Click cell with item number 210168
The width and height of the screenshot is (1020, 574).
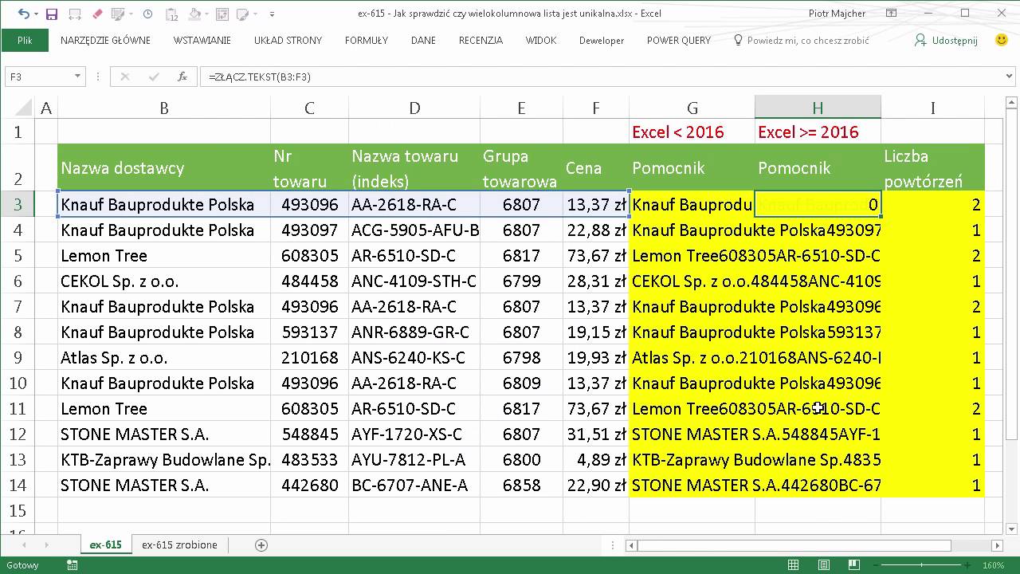click(x=309, y=358)
